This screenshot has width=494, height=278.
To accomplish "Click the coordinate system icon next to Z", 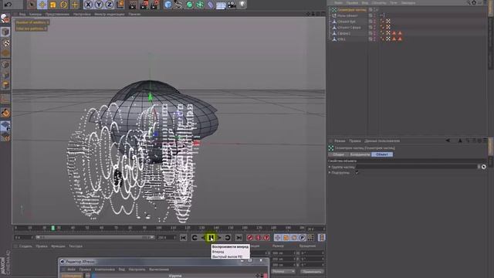I will tap(120, 5).
